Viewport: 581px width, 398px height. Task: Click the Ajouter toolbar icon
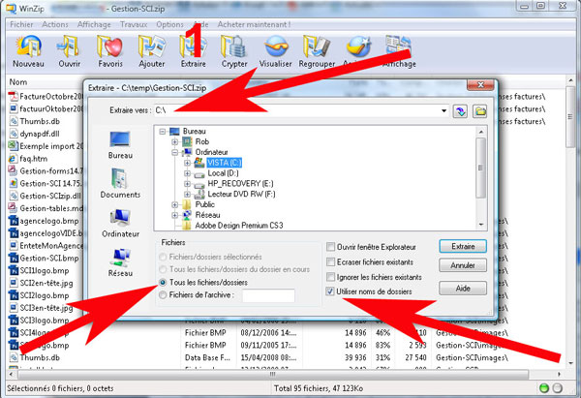152,51
